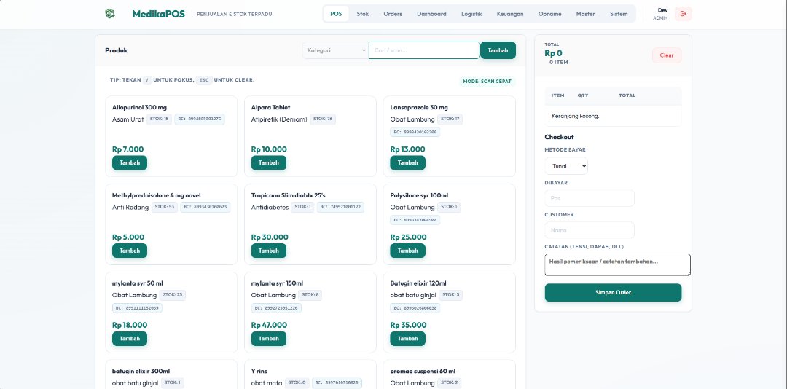Image resolution: width=787 pixels, height=389 pixels.
Task: Click Simpan Order button
Action: [614, 293]
